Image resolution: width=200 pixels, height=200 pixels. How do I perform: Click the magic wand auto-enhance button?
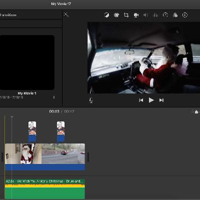pyautogui.click(x=66, y=14)
